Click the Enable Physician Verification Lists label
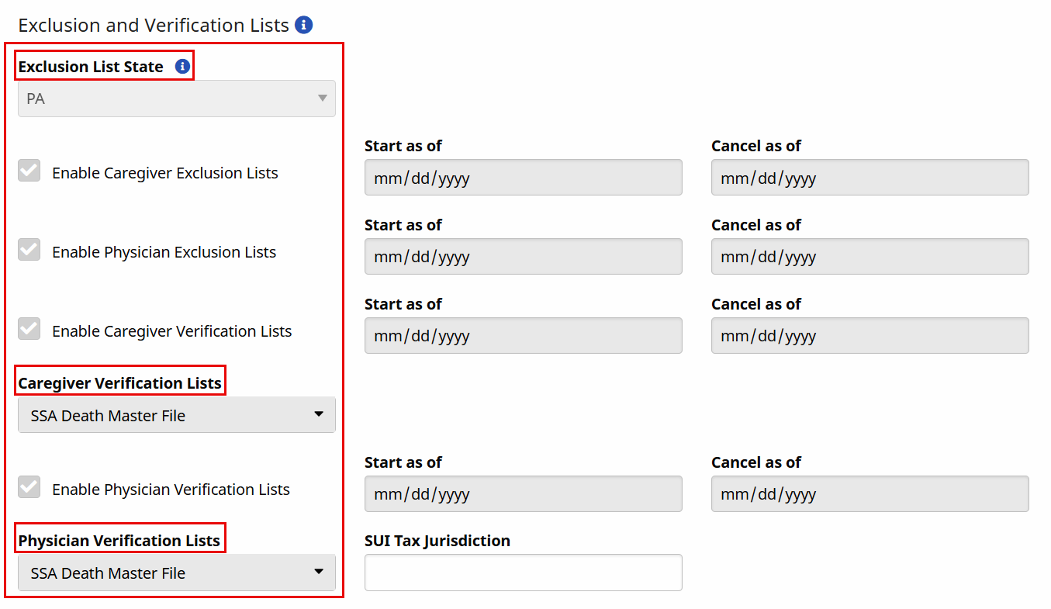The image size is (1051, 609). [x=171, y=490]
